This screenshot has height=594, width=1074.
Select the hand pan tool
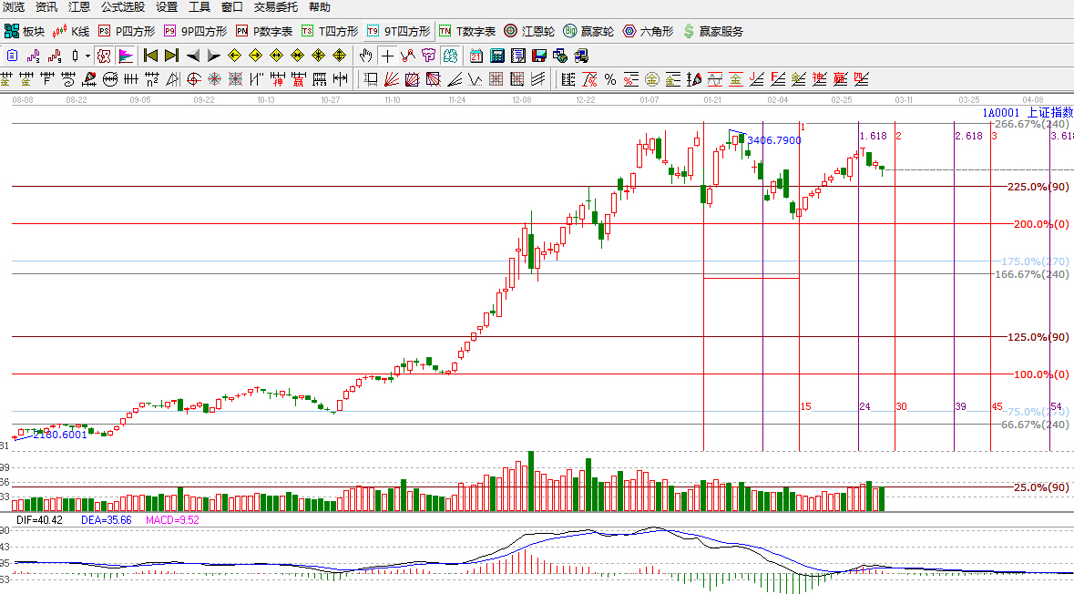coord(365,56)
